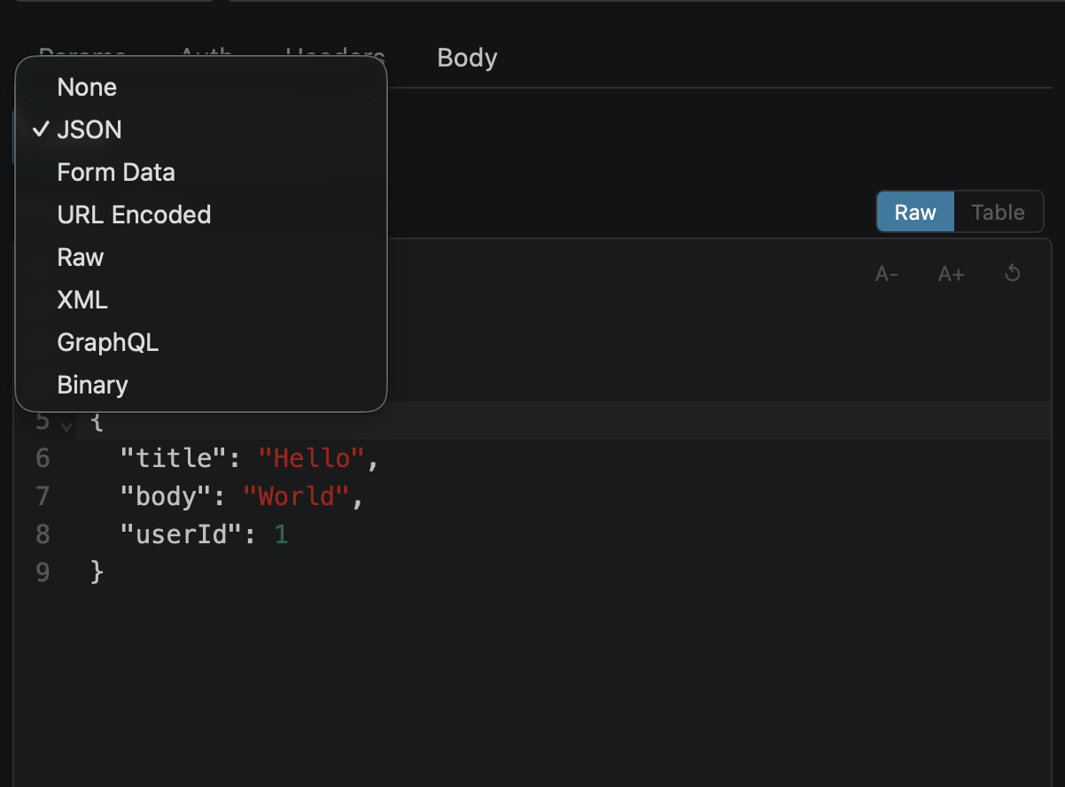This screenshot has height=787, width=1065.
Task: Click line number 6 in gutter
Action: (43, 458)
